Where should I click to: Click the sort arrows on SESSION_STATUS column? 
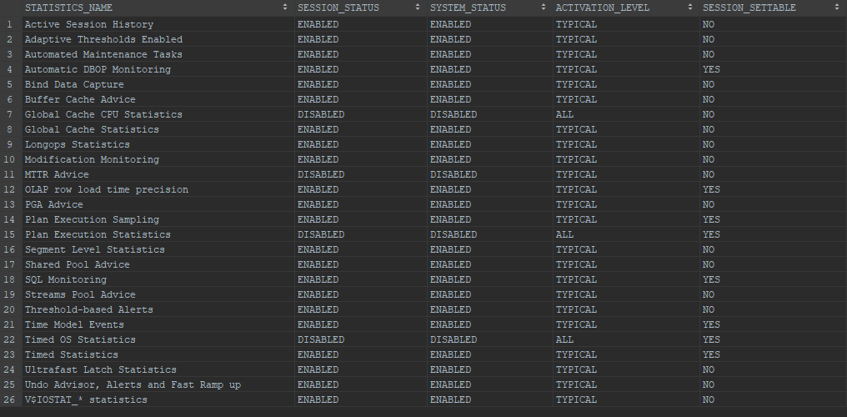pyautogui.click(x=418, y=8)
